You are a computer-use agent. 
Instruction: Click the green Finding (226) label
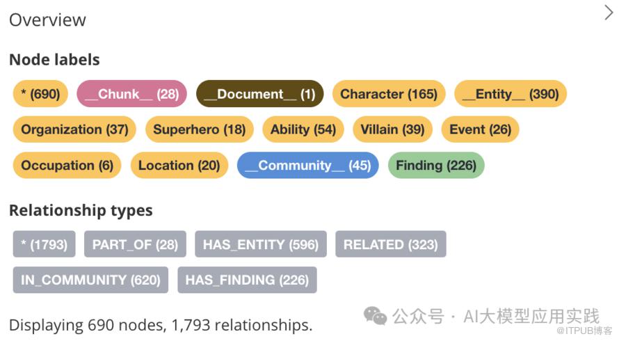pyautogui.click(x=436, y=166)
